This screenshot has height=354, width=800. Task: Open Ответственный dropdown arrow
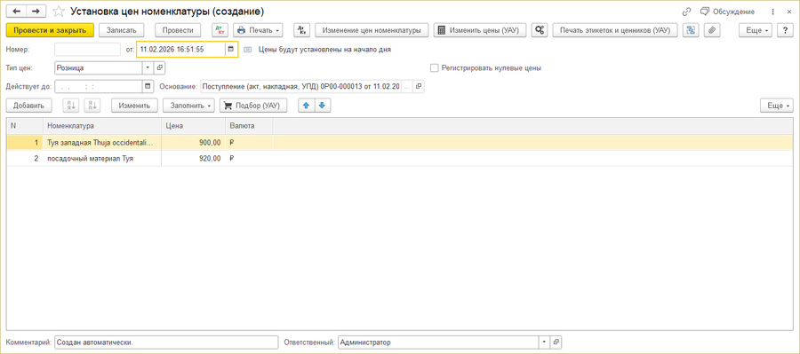tap(544, 342)
